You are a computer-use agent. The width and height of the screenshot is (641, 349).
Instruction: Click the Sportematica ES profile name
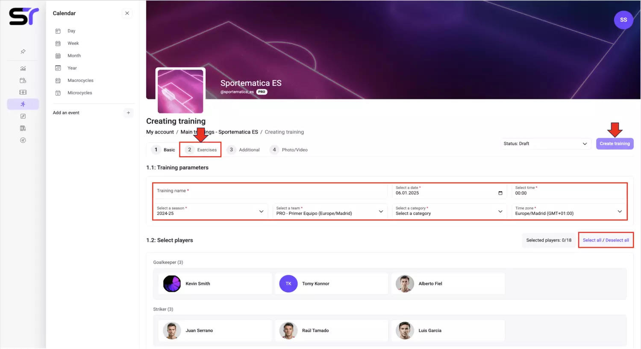[251, 83]
